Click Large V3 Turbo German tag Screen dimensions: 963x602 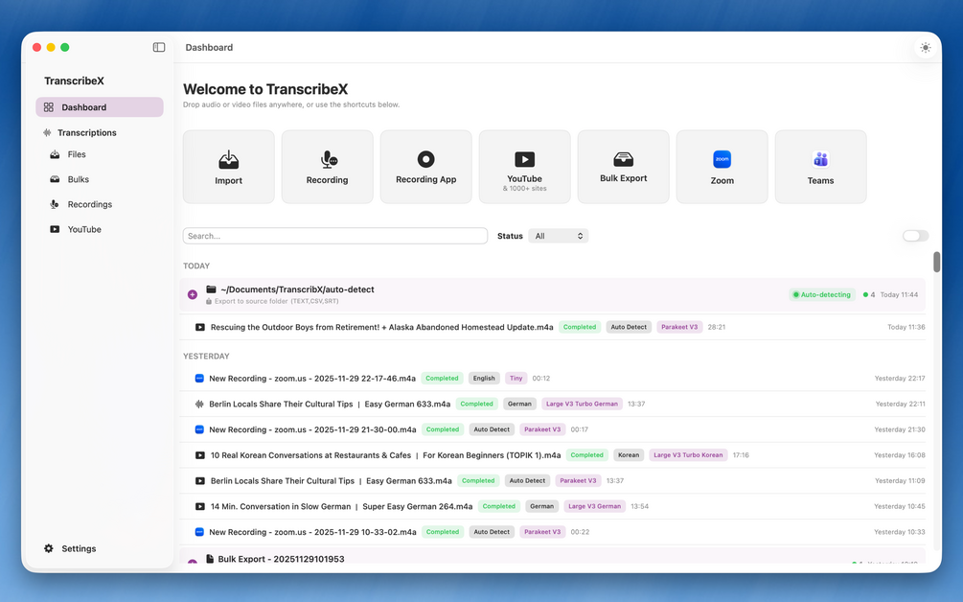pos(582,405)
